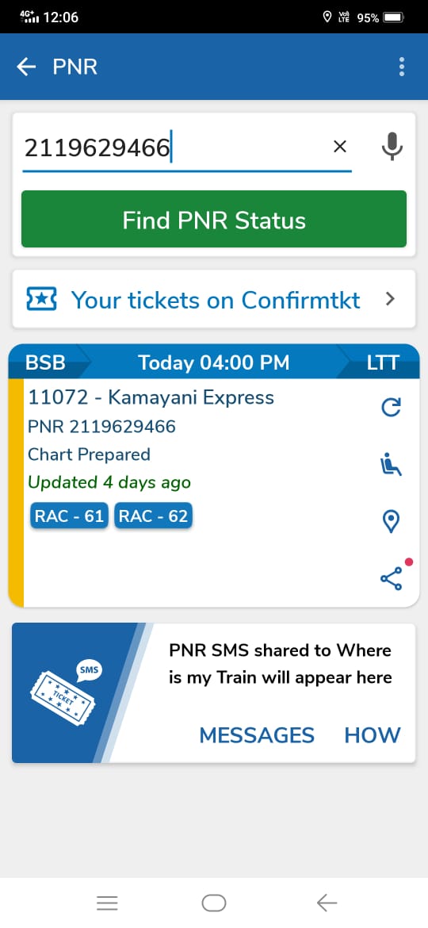The width and height of the screenshot is (428, 928).
Task: Tap the HOW link
Action: pyautogui.click(x=373, y=735)
